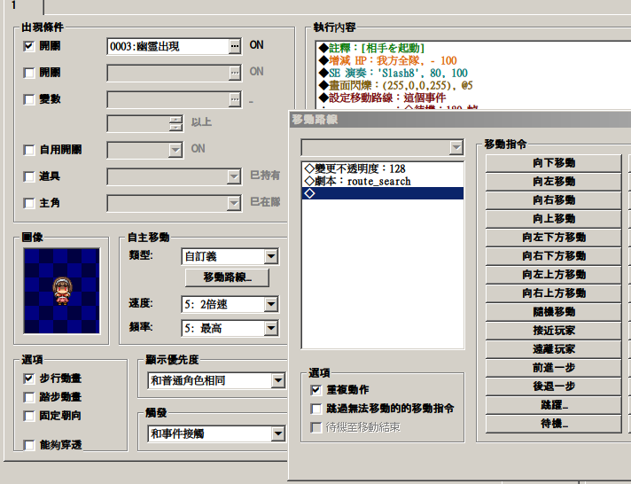This screenshot has width=631, height=484.
Task: Click the 接近玩家 move command
Action: point(554,330)
